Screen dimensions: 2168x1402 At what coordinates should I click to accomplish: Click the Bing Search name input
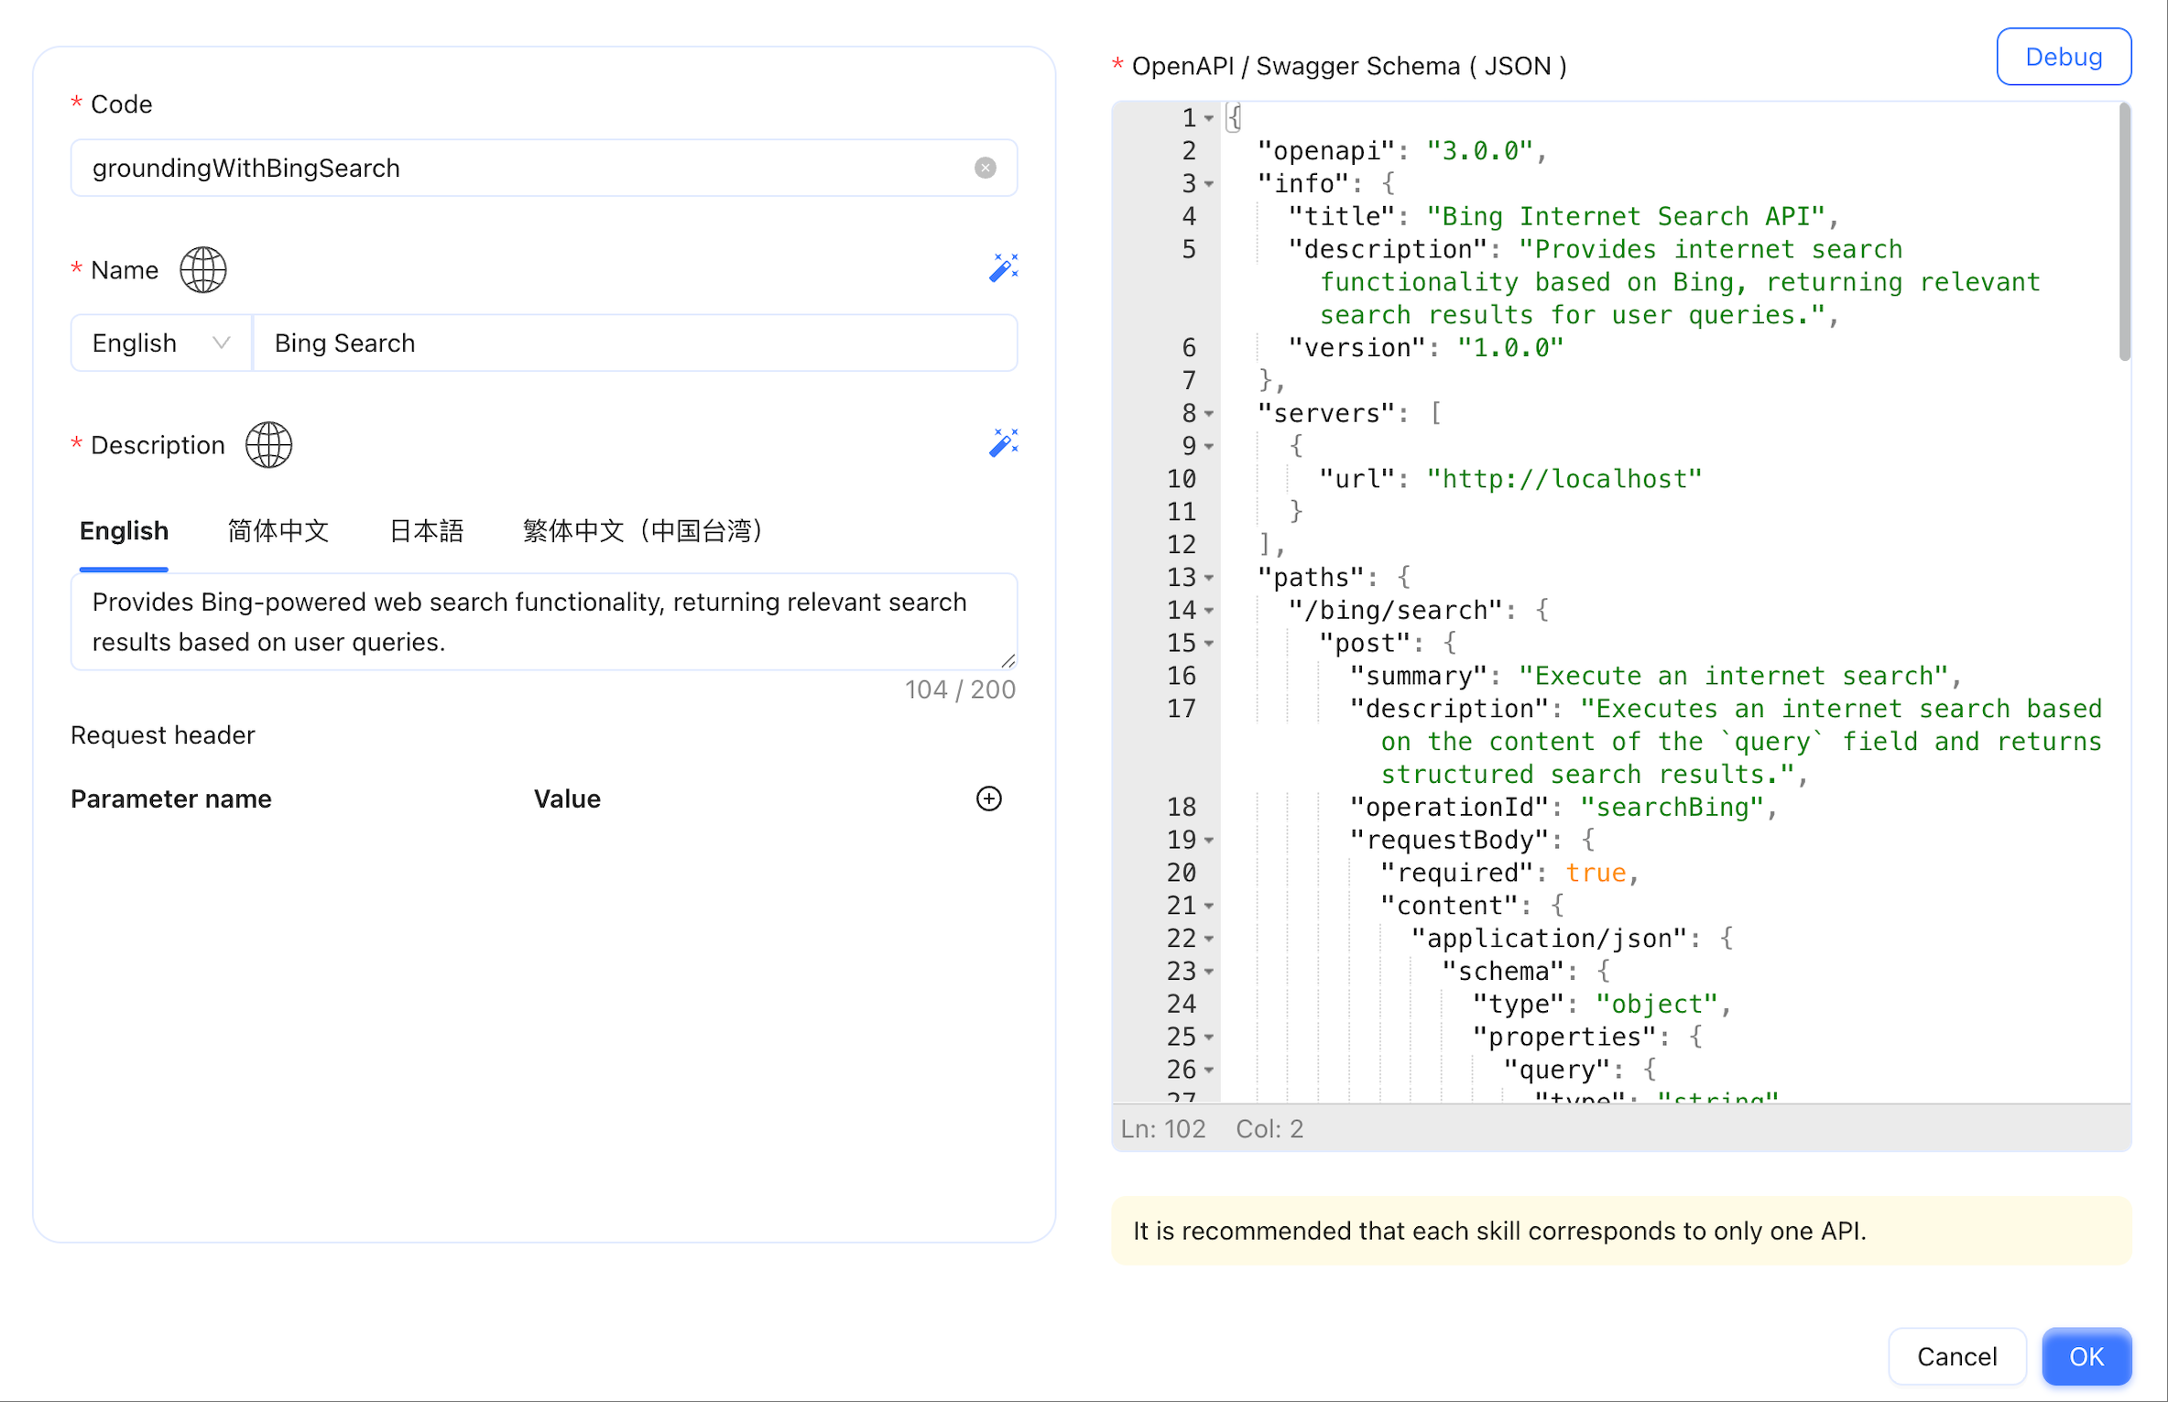click(x=635, y=343)
